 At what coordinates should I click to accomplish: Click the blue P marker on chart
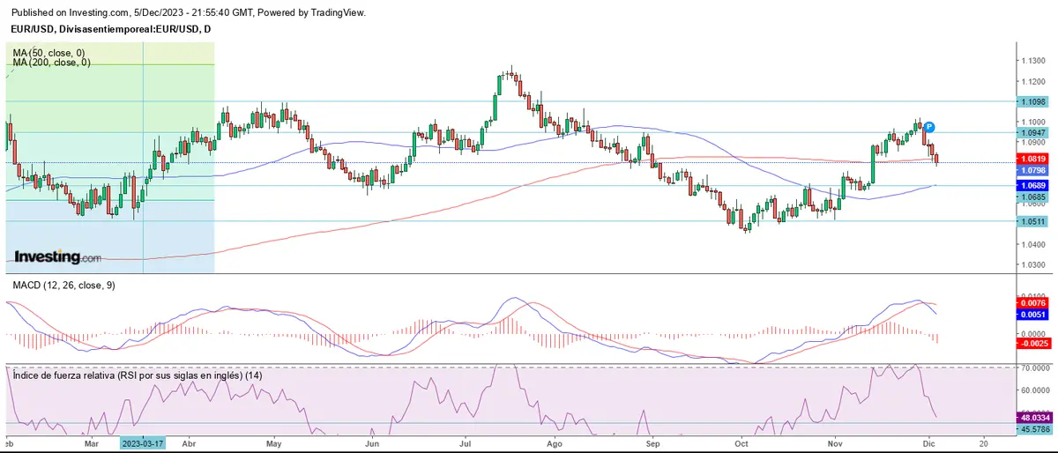(929, 127)
